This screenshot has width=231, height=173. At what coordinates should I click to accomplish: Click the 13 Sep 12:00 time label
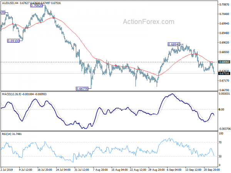(x=193, y=170)
